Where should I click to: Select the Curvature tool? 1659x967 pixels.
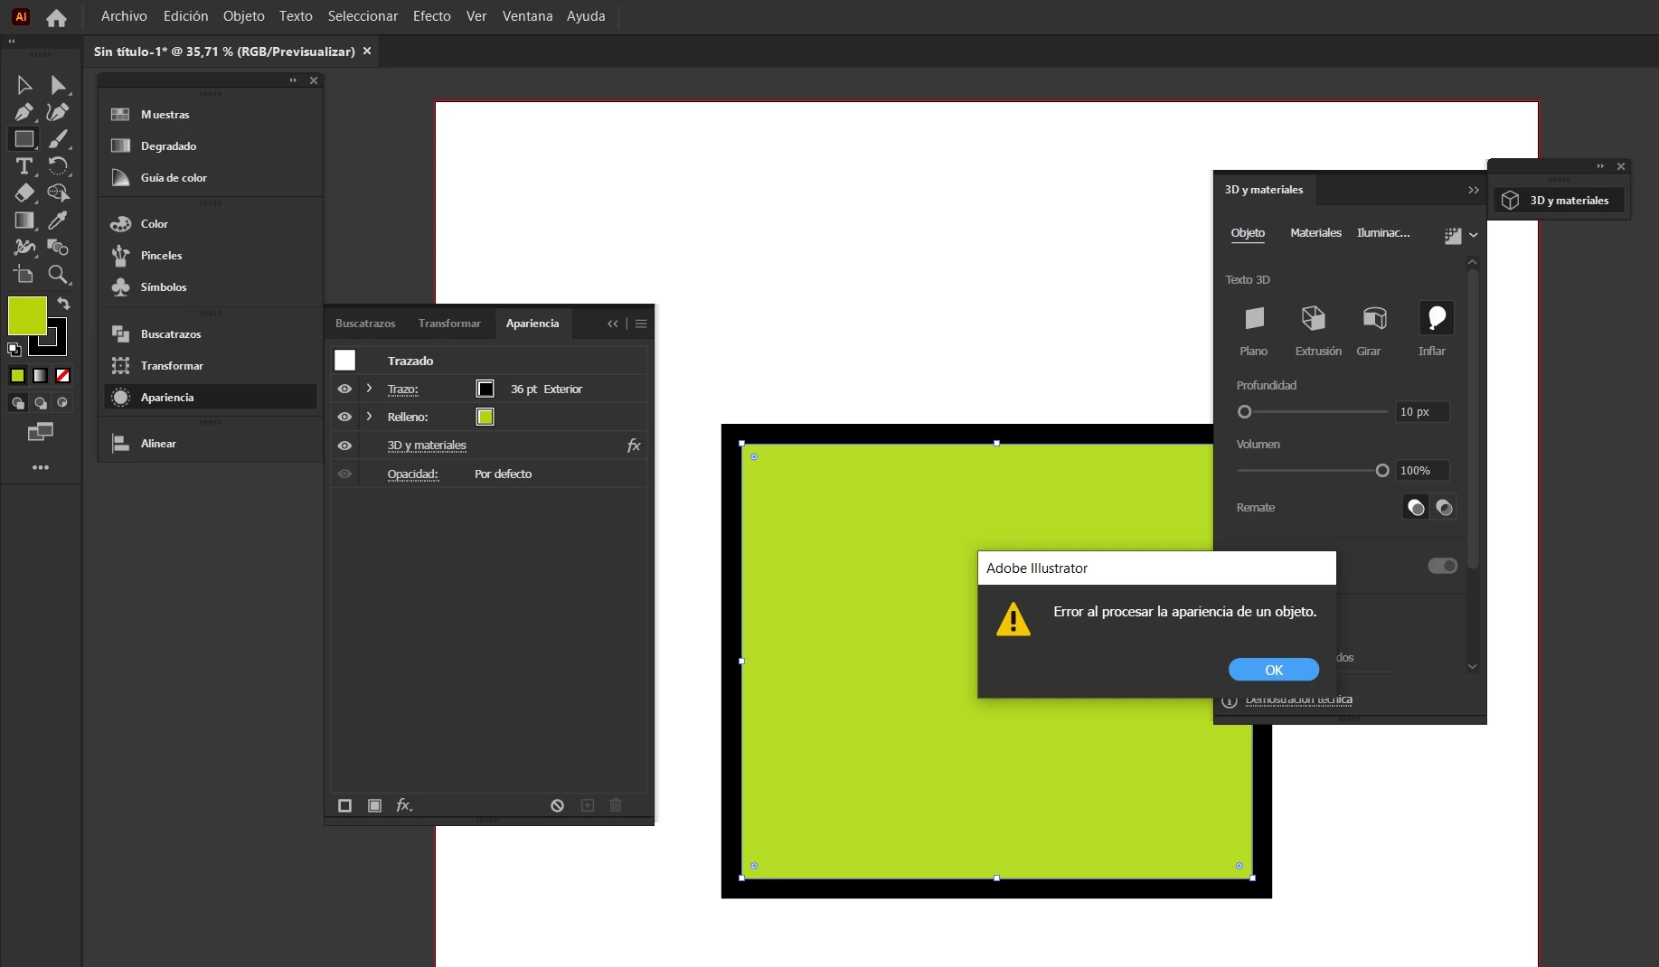pos(58,112)
